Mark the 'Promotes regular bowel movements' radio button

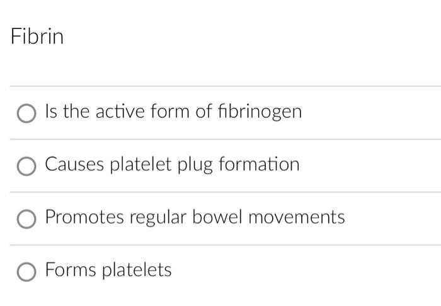(26, 219)
